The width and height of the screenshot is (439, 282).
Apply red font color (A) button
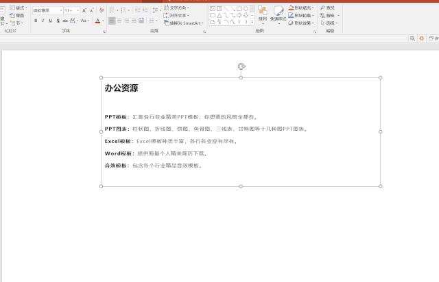pyautogui.click(x=97, y=21)
